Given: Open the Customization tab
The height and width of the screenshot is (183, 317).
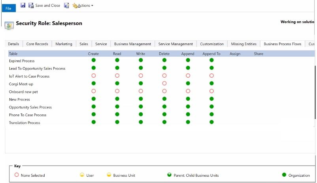Looking at the screenshot, I should tap(211, 44).
